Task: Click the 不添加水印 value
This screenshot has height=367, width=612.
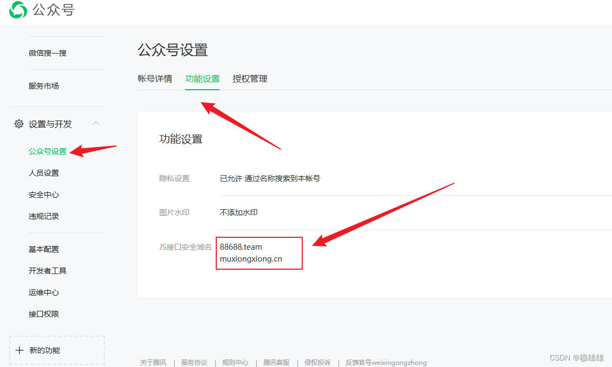Action: click(238, 212)
